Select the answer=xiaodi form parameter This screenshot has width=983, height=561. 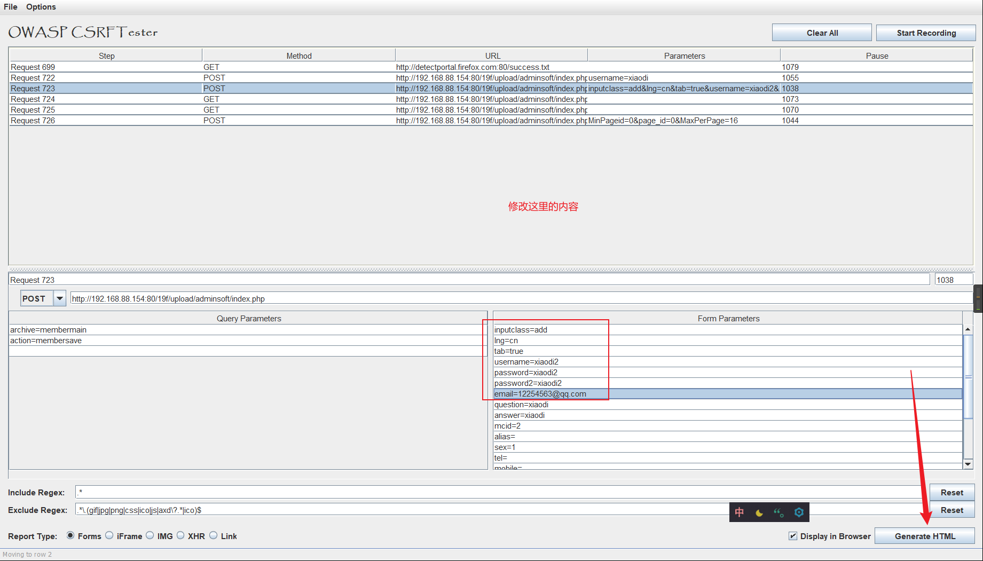tap(728, 415)
